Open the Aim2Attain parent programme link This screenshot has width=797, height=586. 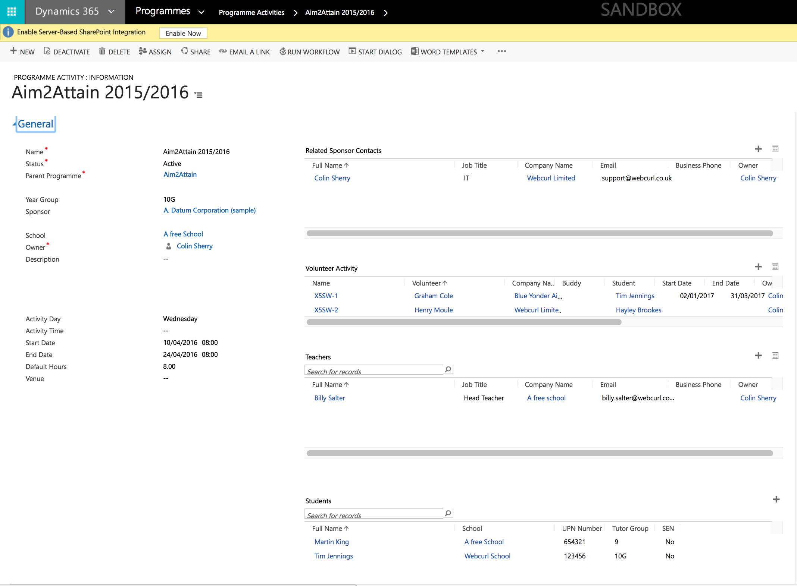(180, 174)
